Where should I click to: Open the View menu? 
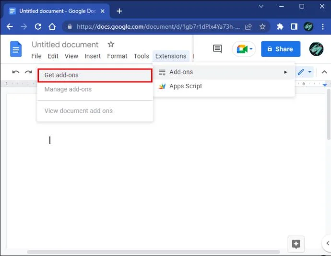[71, 56]
